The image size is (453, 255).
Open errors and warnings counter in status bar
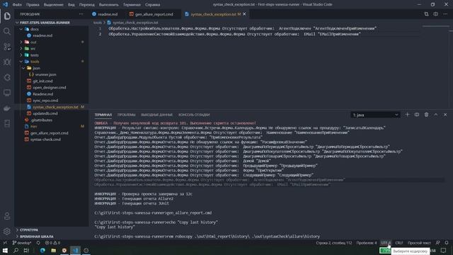click(x=52, y=243)
